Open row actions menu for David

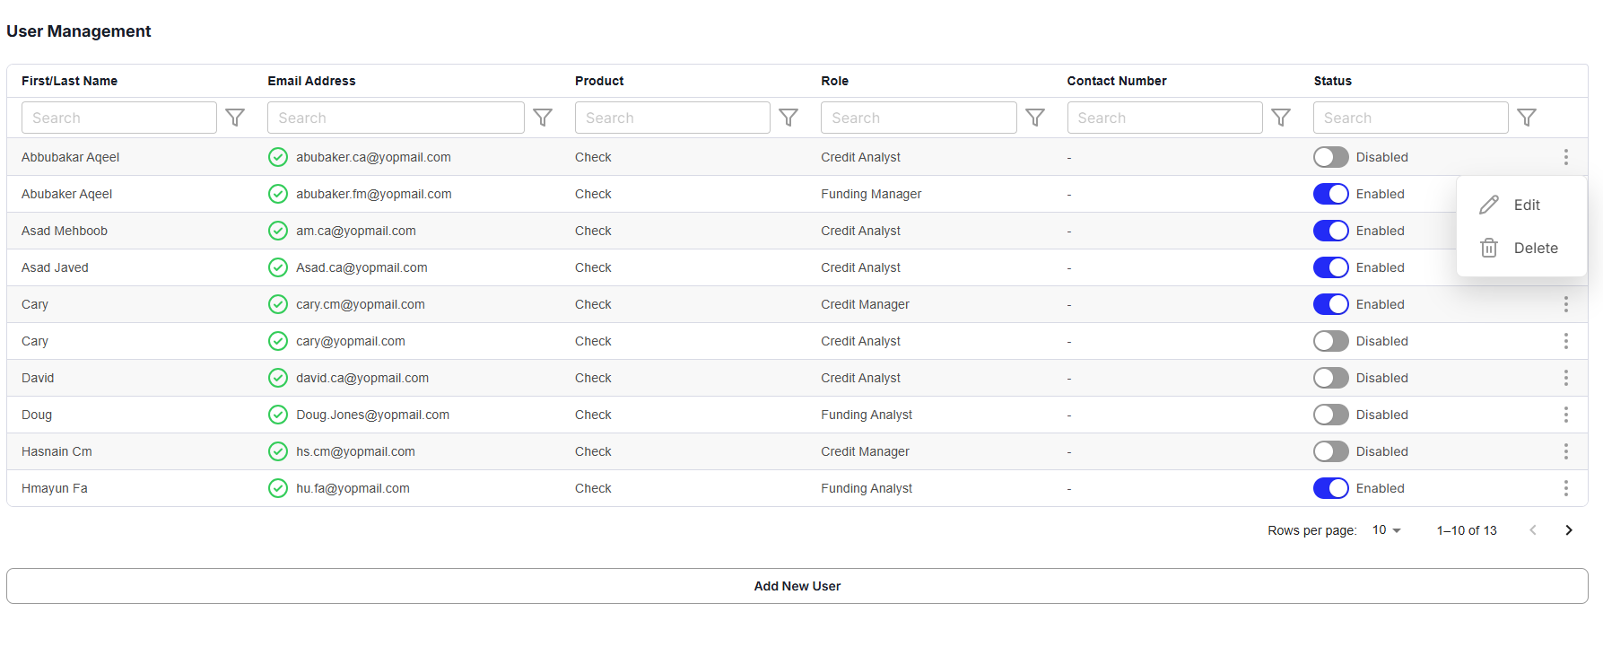1566,378
